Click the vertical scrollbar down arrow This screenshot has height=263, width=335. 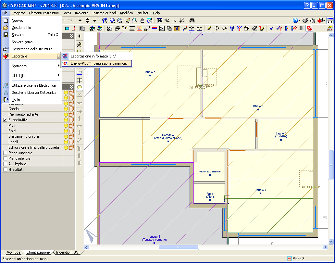(331, 242)
